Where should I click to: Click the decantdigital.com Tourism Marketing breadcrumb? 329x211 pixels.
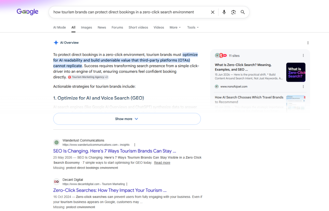93,184
